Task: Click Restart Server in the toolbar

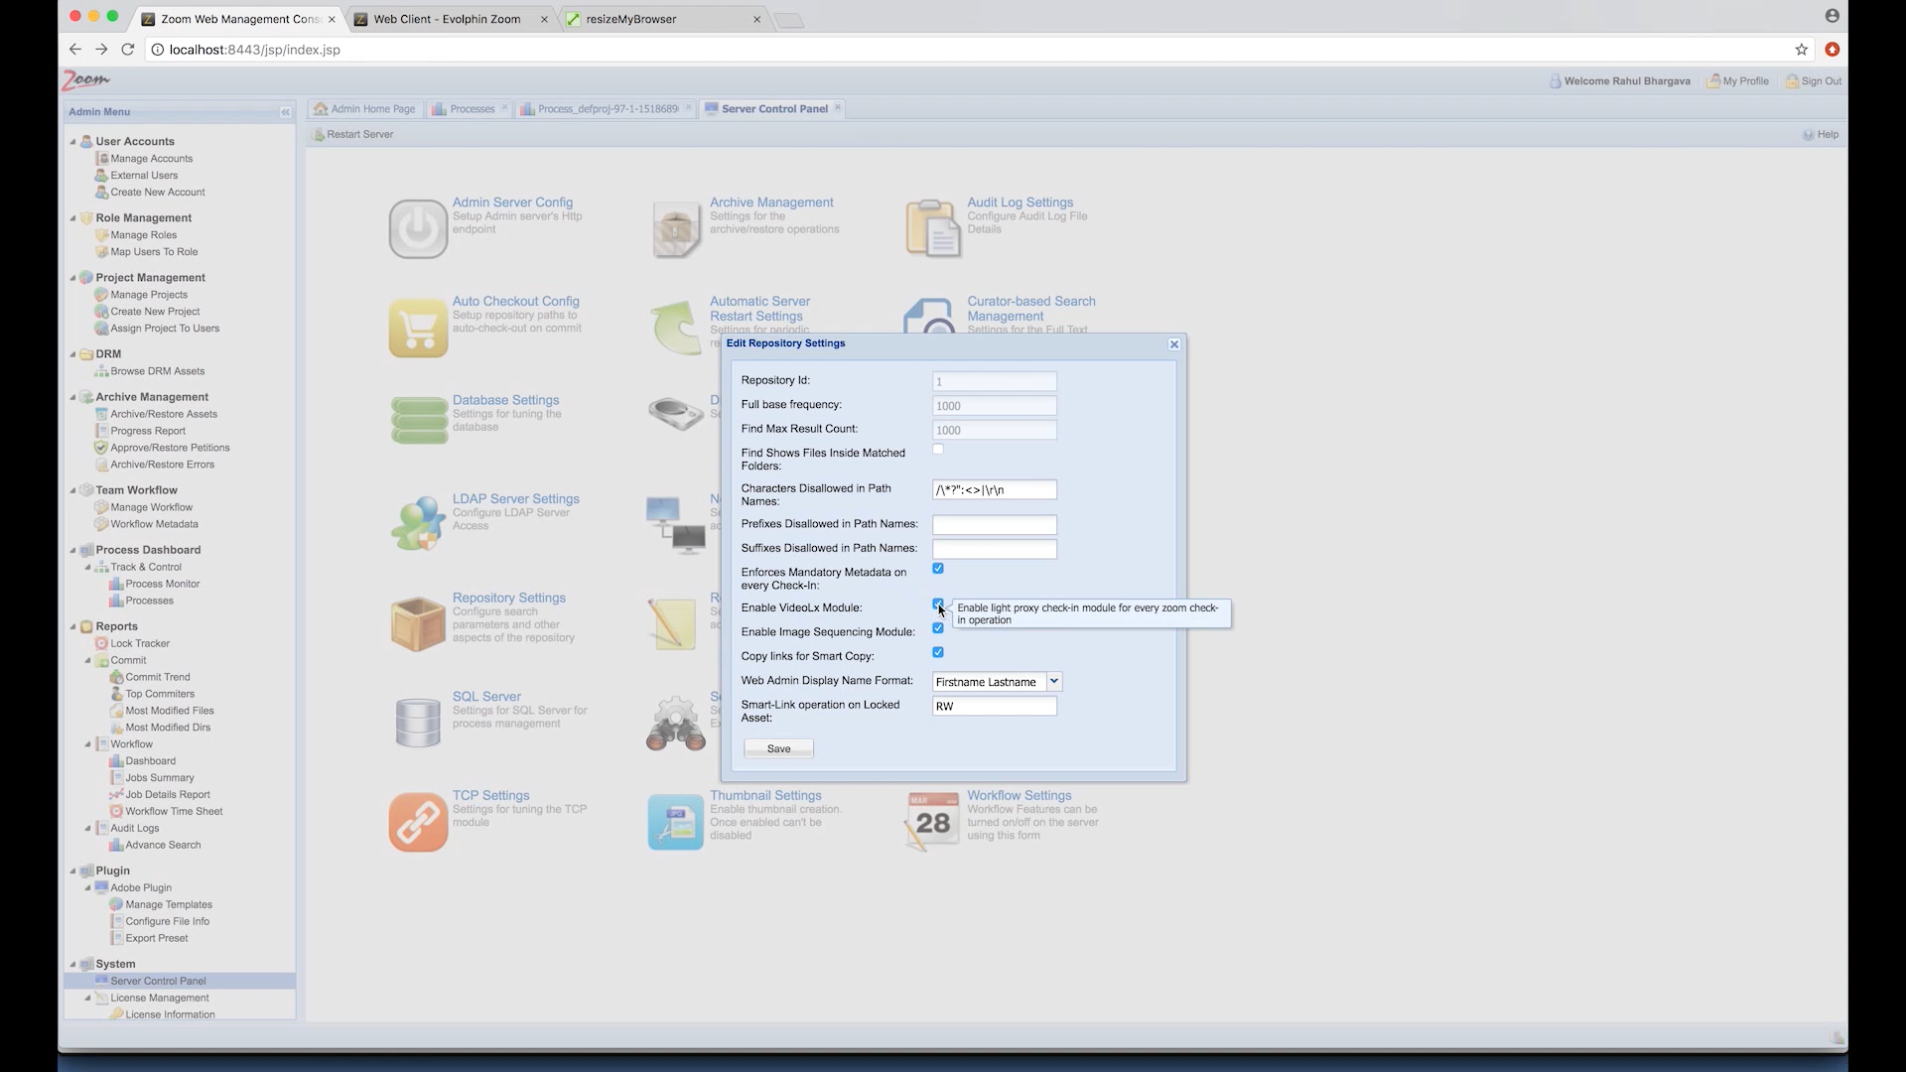Action: (x=353, y=135)
